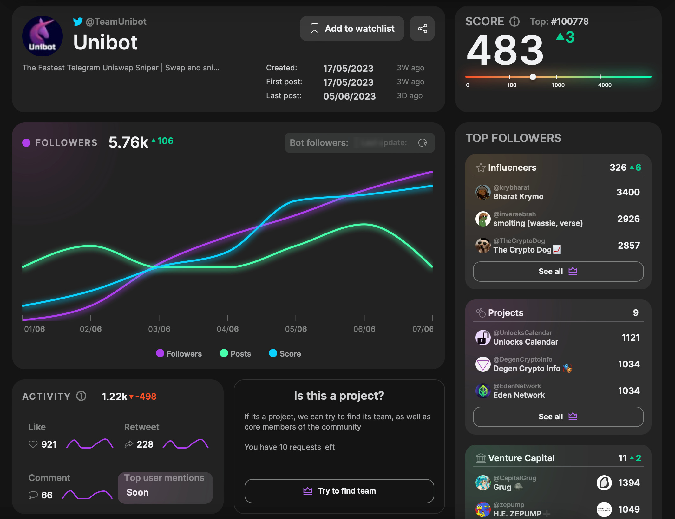The image size is (675, 519).
Task: Click the Try to find team button
Action: click(x=339, y=491)
